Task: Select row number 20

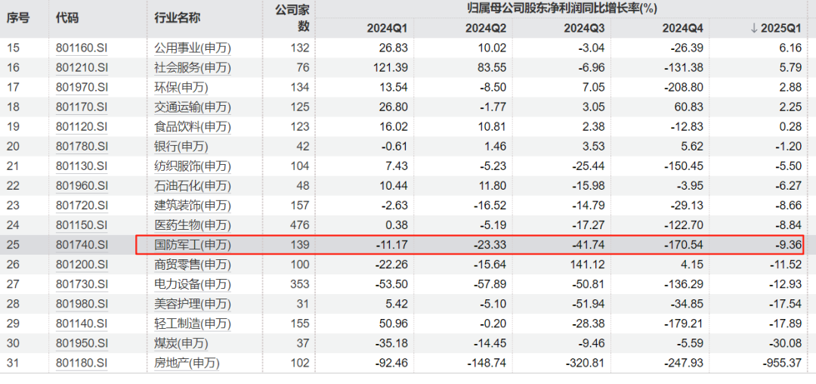Action: 13,146
